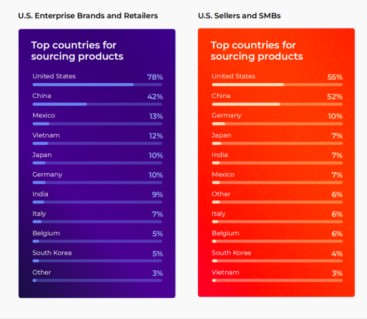
Task: Click the Other label in the red panel
Action: (x=221, y=194)
